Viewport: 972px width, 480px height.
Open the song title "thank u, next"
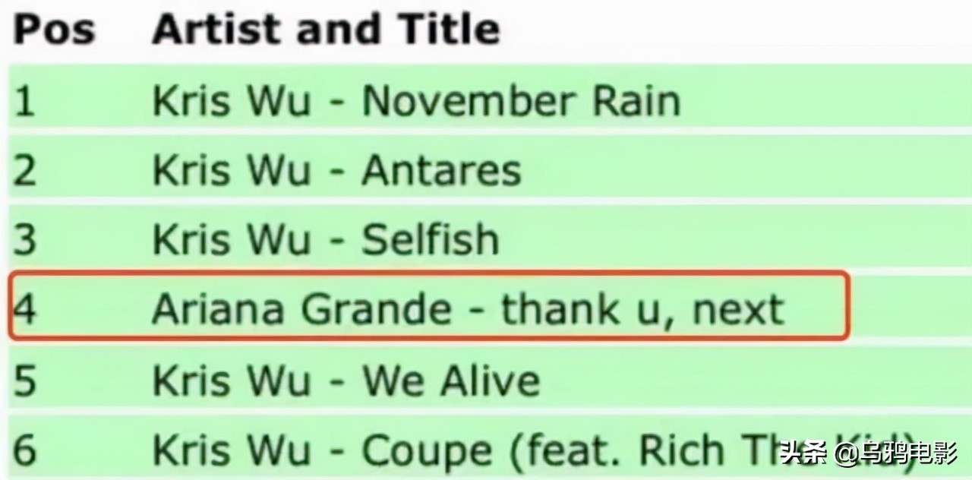pos(642,310)
